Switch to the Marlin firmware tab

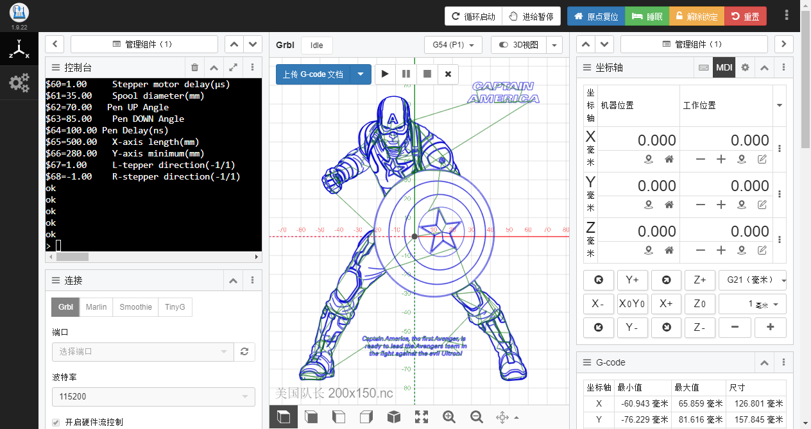click(96, 307)
